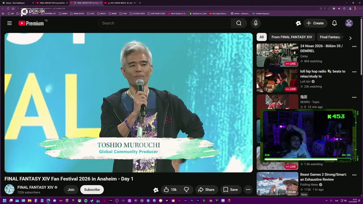Image resolution: width=363 pixels, height=204 pixels.
Task: Open options for 24 Nisan 2026 video
Action: 354,46
